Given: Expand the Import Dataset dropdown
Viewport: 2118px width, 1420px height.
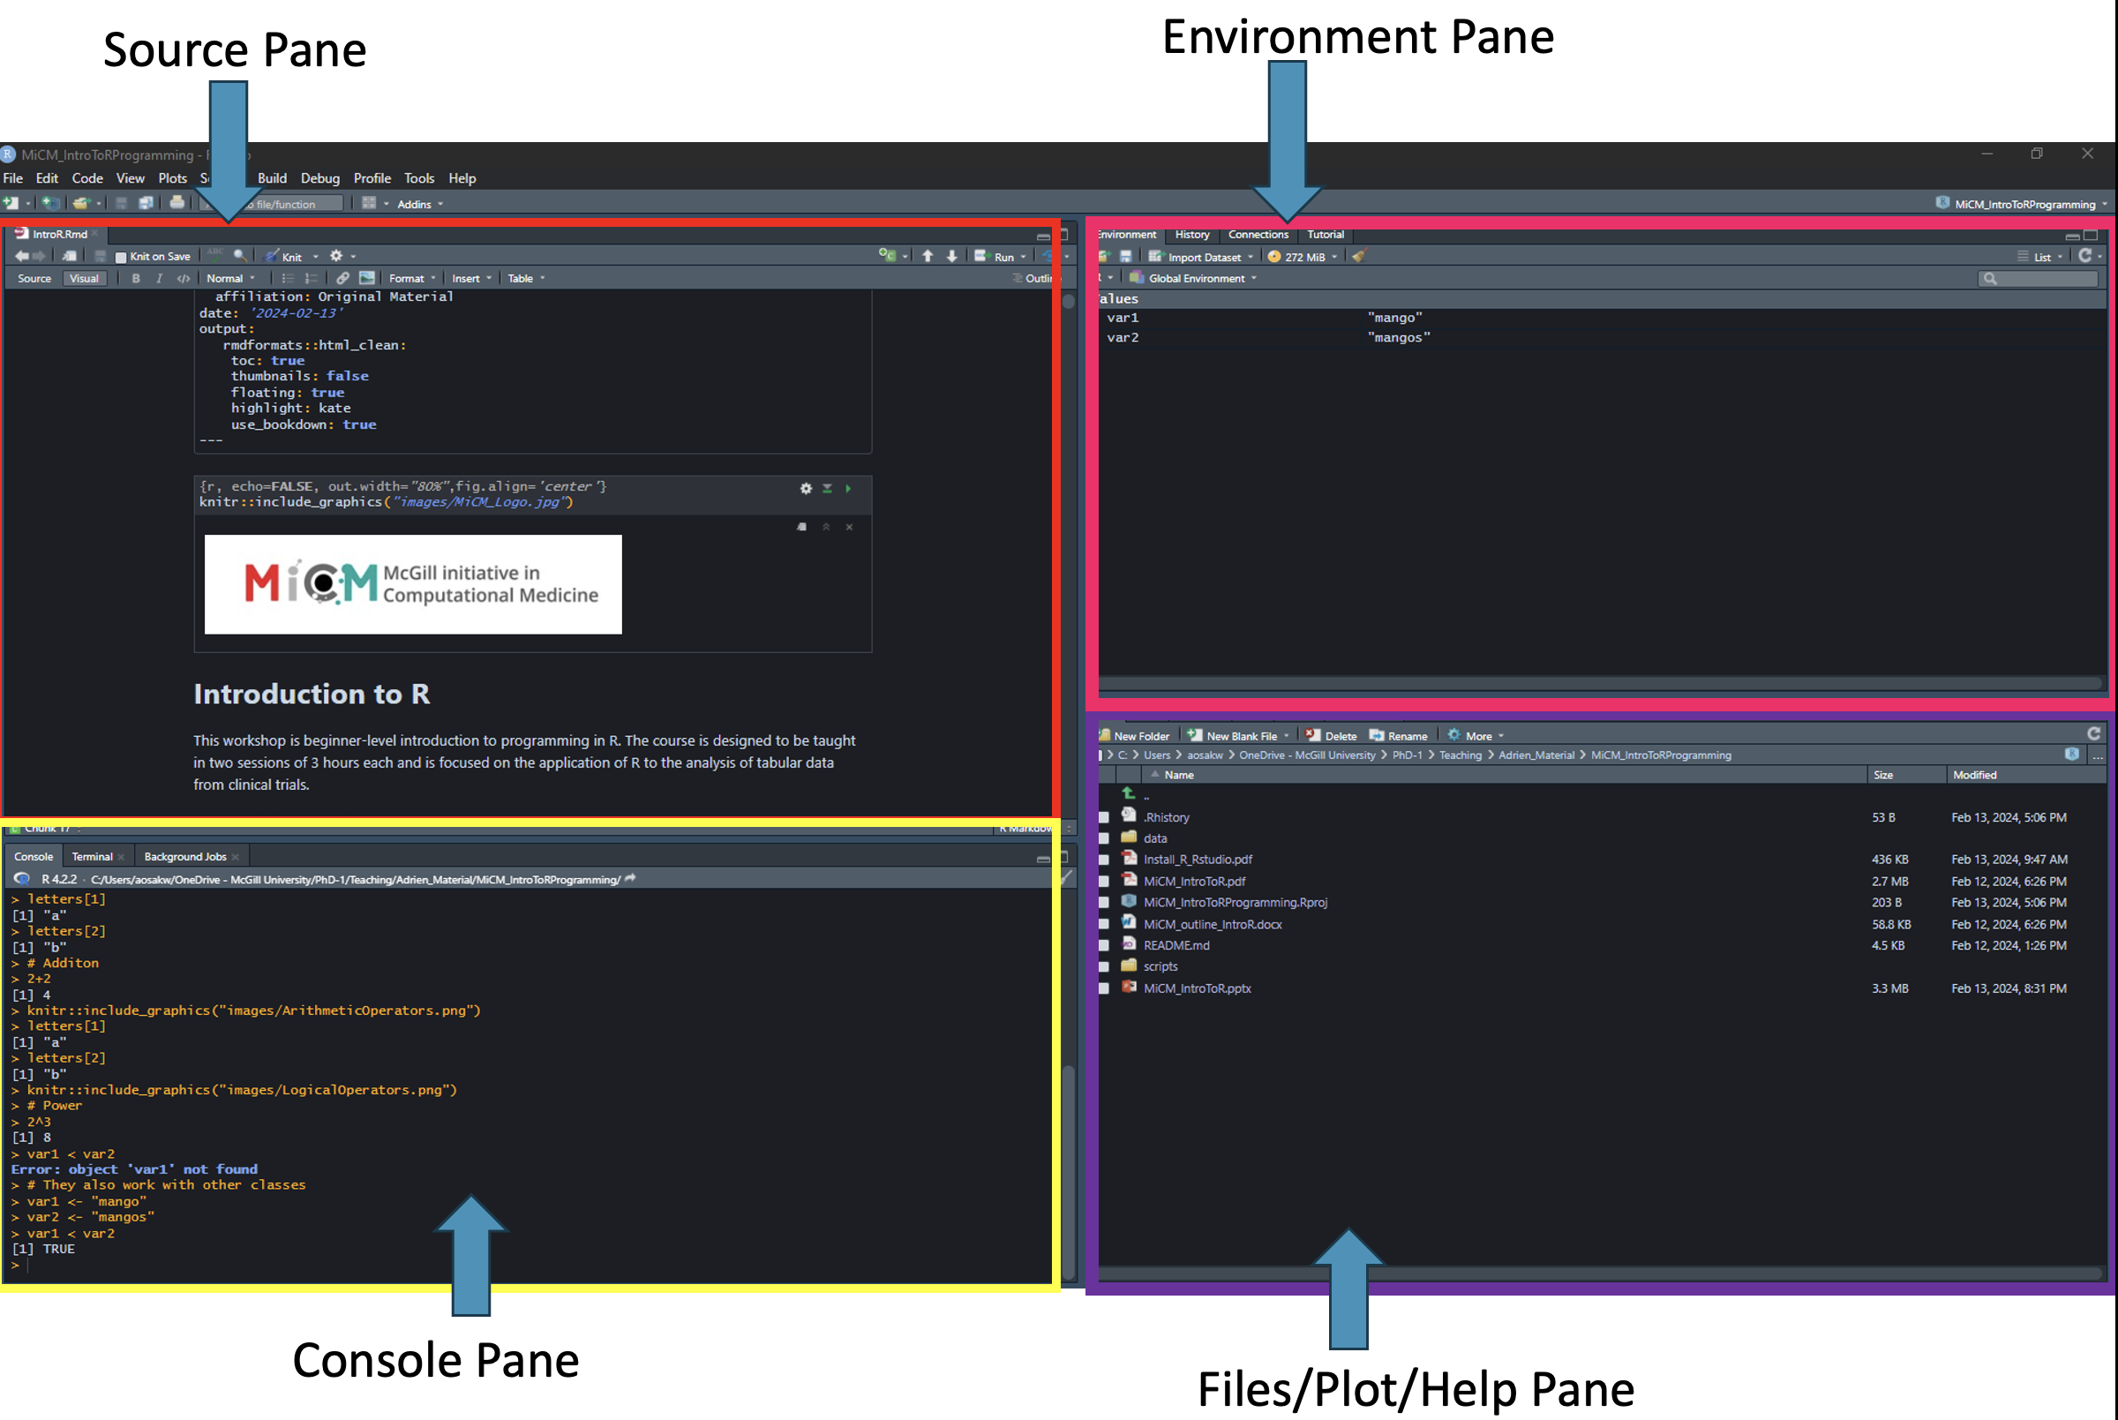Looking at the screenshot, I should pos(1205,257).
